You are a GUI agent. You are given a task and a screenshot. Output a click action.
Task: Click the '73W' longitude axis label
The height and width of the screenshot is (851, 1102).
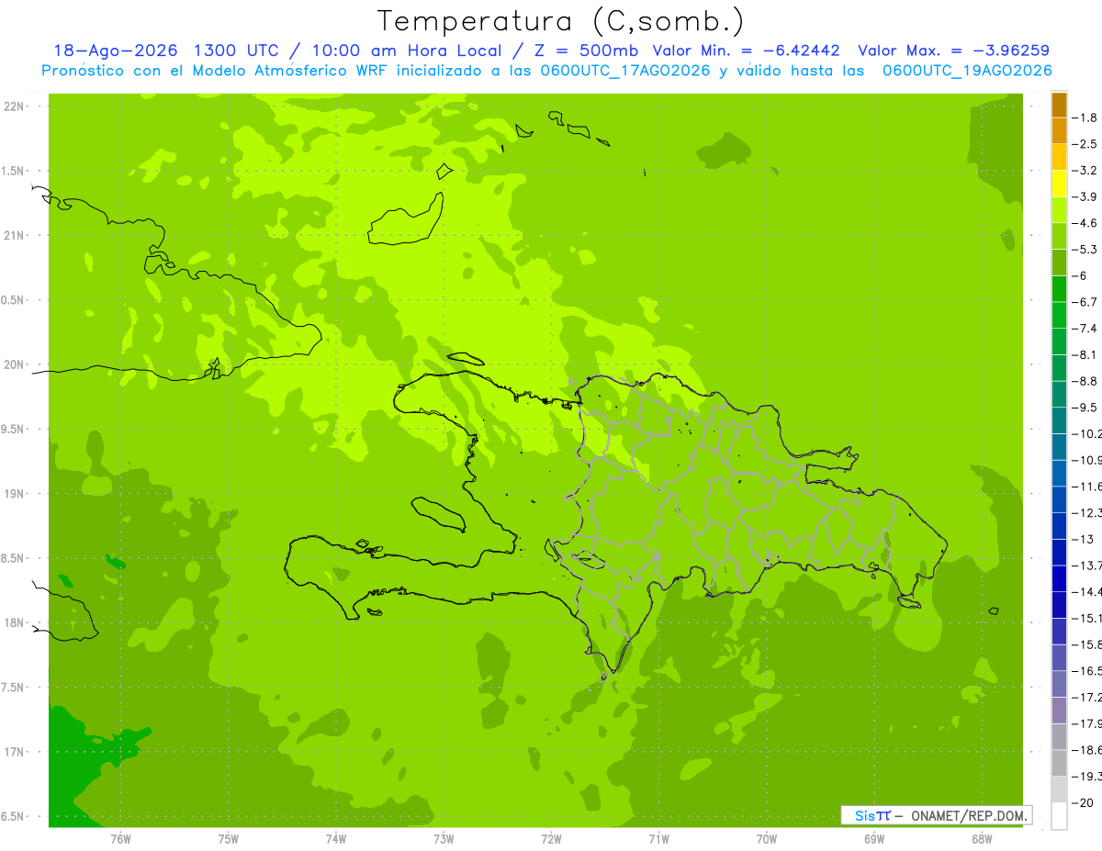444,838
